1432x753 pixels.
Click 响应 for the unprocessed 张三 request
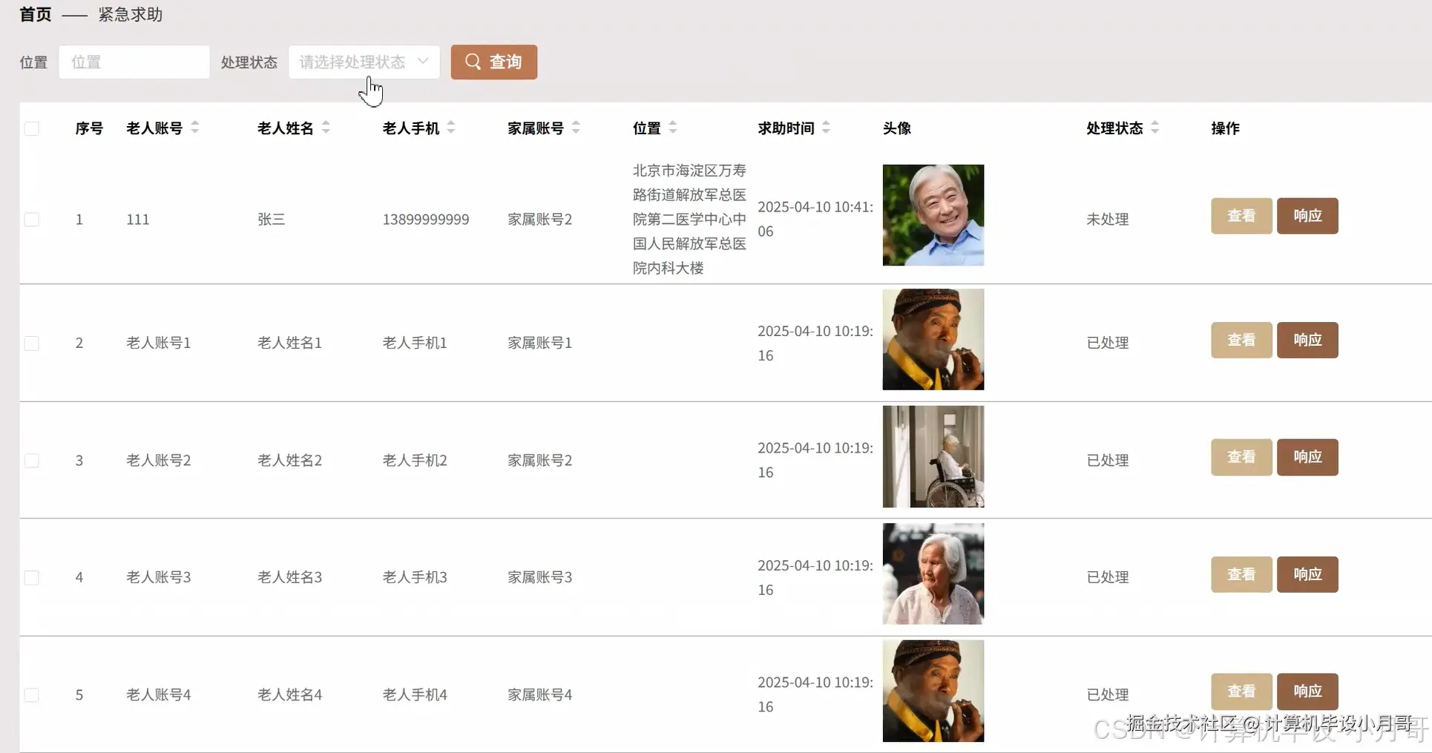(1307, 215)
